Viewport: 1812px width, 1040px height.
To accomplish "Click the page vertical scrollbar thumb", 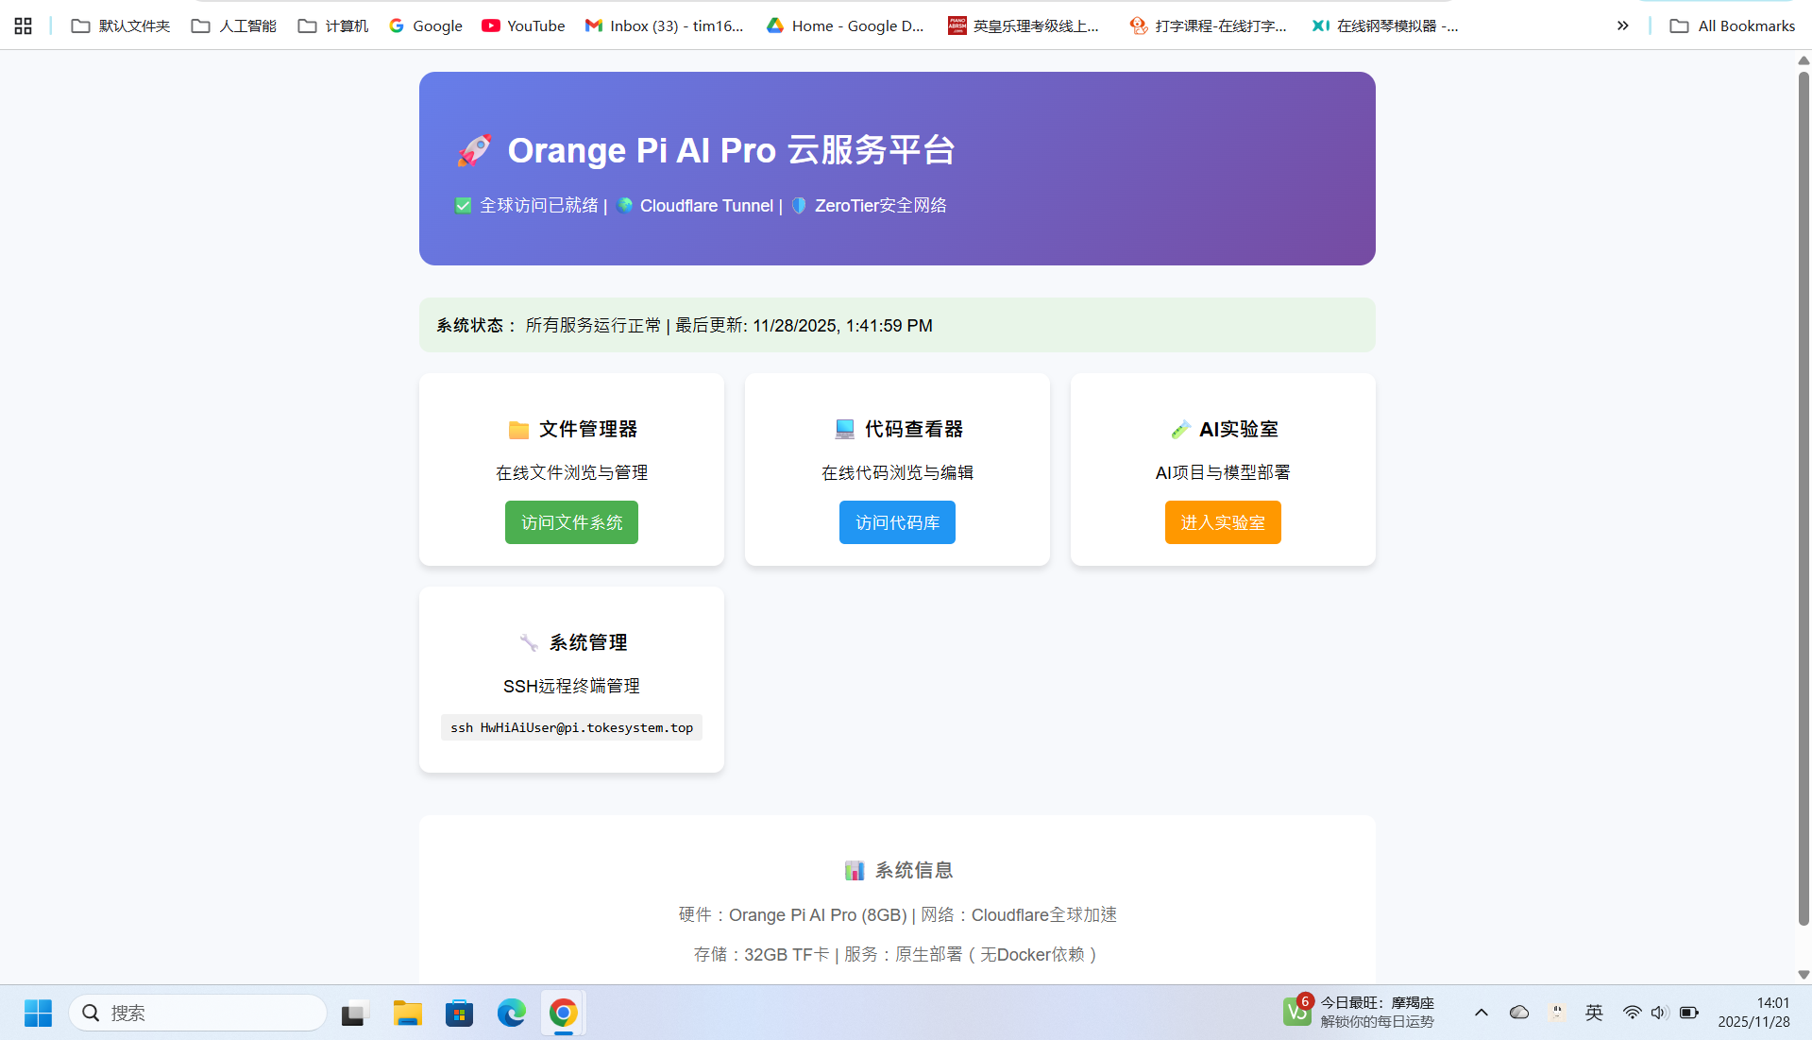I will tap(1804, 500).
